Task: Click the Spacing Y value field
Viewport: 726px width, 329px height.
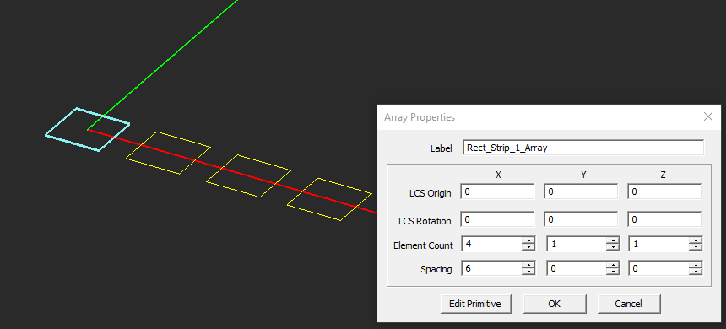Action: (x=577, y=268)
